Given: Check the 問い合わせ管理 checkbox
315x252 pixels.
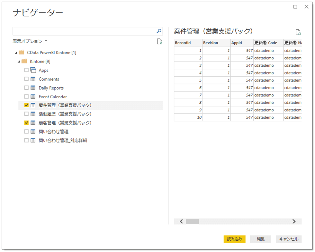Looking at the screenshot, I should coord(26,131).
